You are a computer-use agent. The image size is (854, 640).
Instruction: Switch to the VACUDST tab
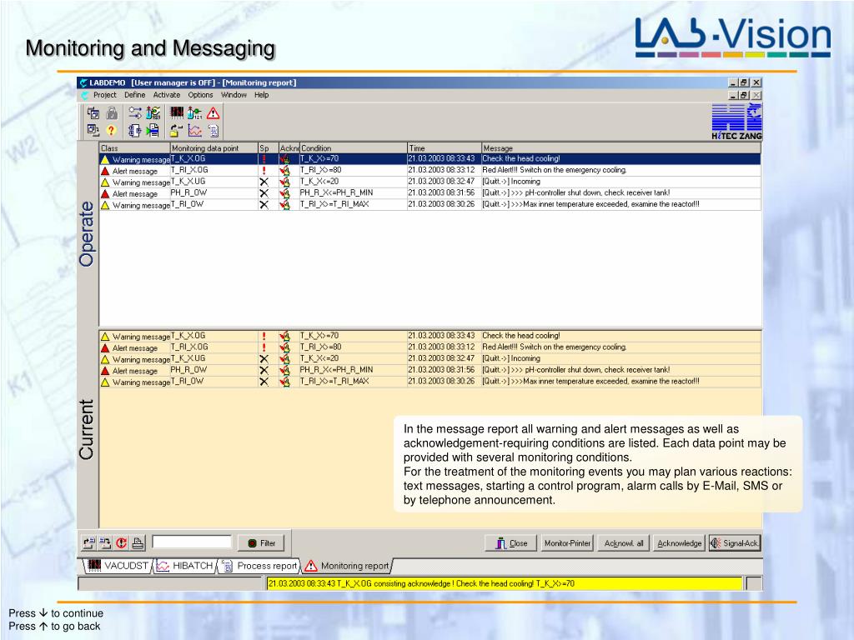118,566
